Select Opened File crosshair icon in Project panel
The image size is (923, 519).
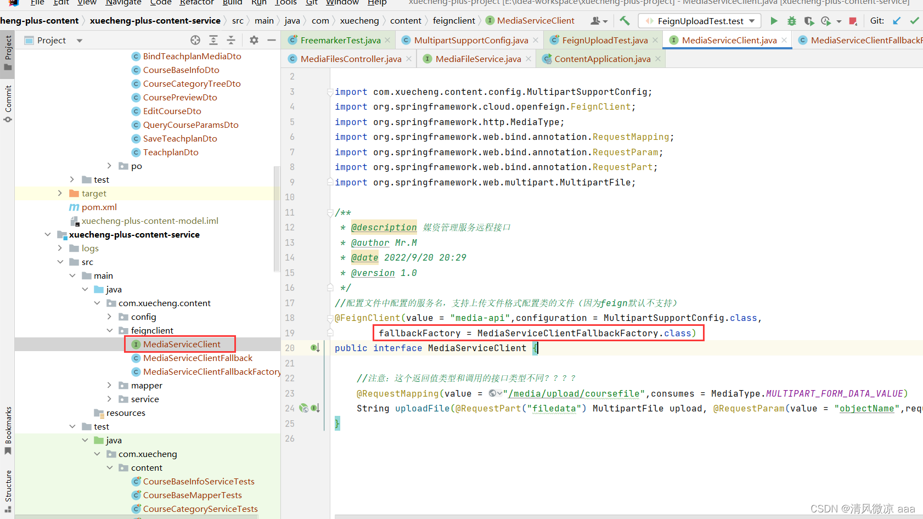coord(195,40)
